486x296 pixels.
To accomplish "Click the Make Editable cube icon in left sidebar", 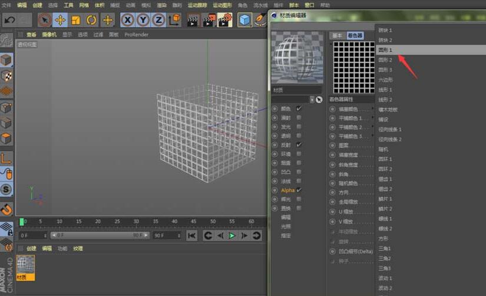I will coord(6,60).
